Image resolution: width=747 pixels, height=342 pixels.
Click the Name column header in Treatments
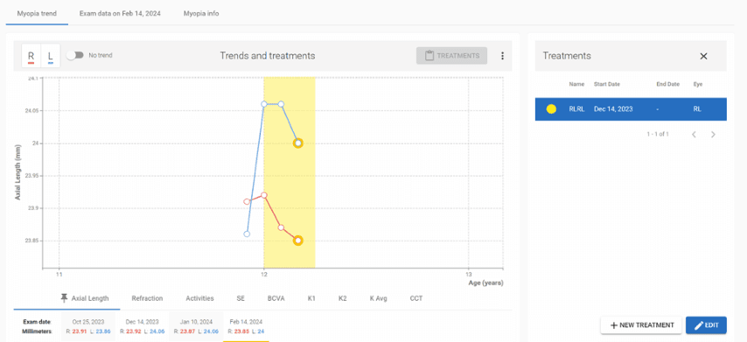click(x=576, y=84)
